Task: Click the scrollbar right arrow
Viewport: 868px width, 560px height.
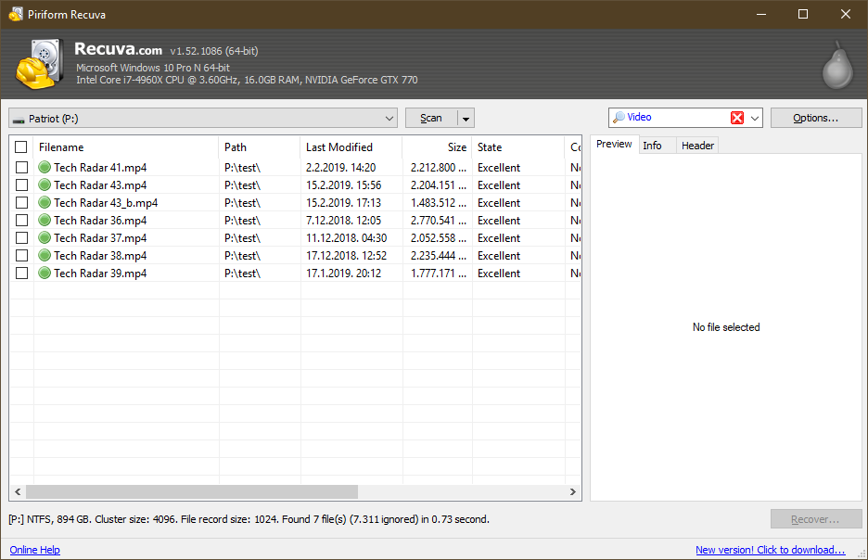Action: point(573,491)
